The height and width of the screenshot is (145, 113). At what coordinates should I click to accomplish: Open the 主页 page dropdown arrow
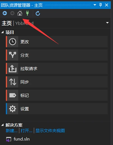coord(107,23)
